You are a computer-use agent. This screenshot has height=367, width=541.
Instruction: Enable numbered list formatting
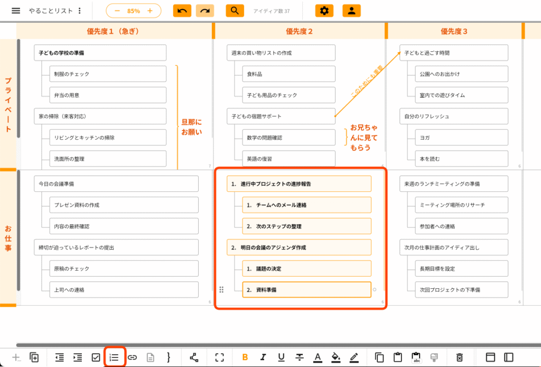click(x=114, y=357)
